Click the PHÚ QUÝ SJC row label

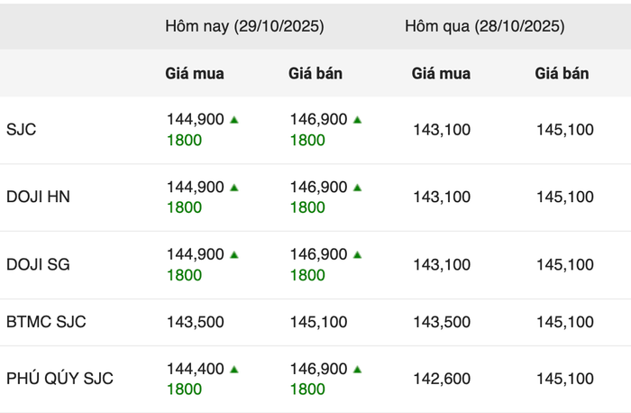[59, 379]
